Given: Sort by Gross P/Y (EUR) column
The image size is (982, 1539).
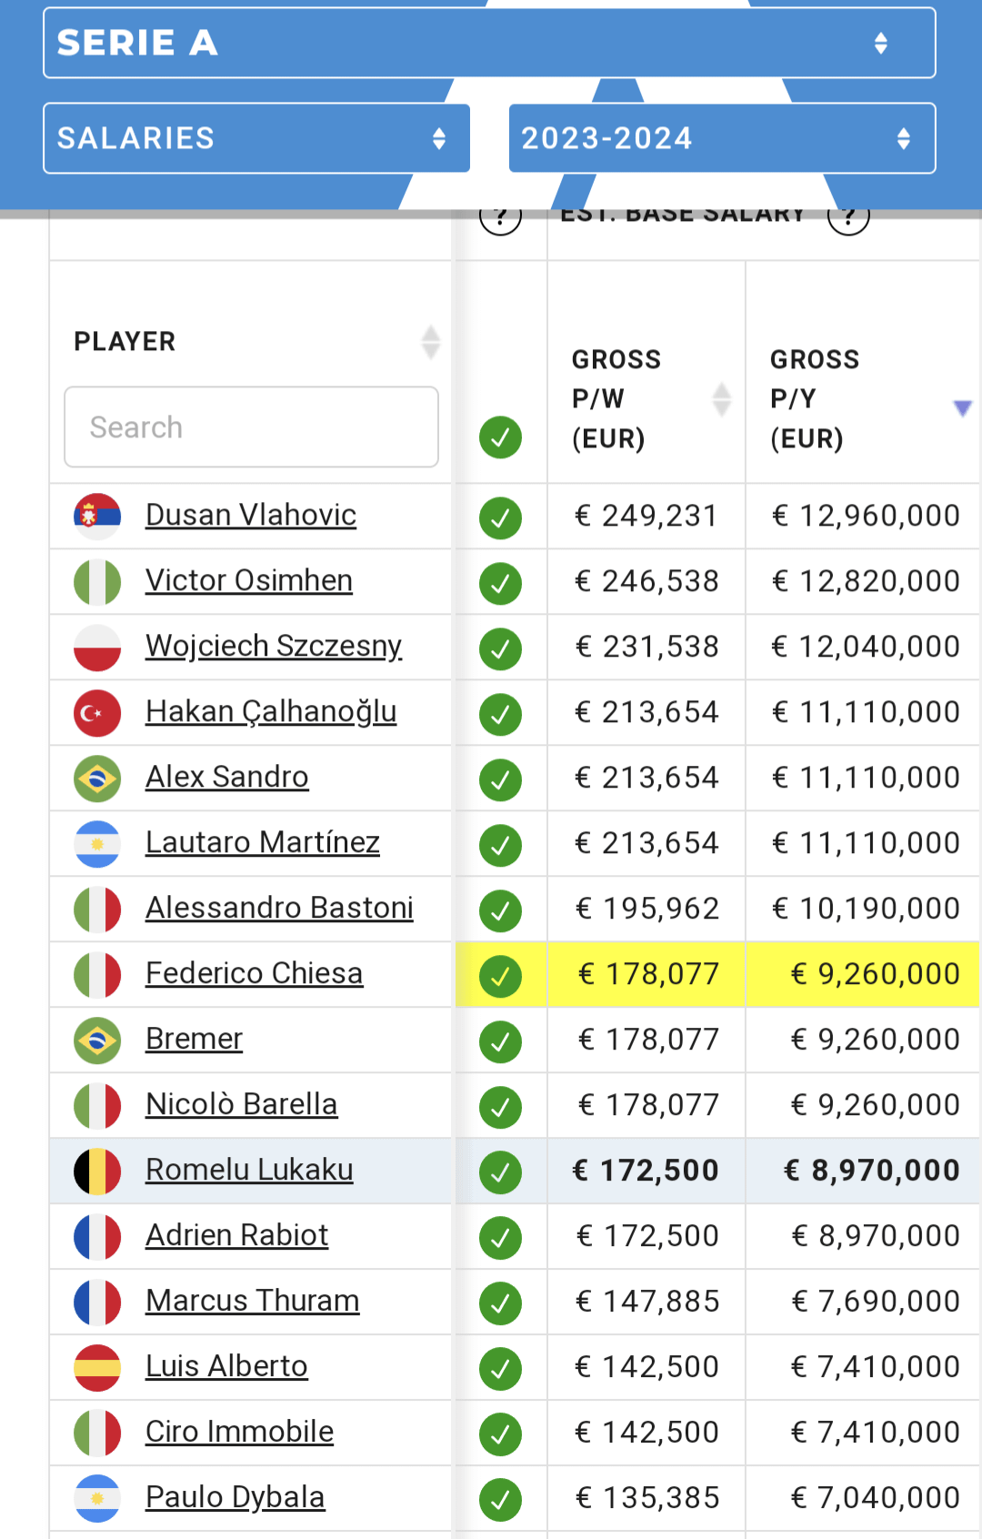Looking at the screenshot, I should pos(962,407).
